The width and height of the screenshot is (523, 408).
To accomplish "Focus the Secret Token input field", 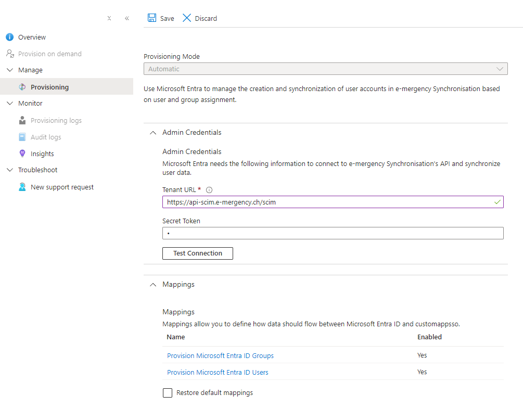I will [x=333, y=233].
